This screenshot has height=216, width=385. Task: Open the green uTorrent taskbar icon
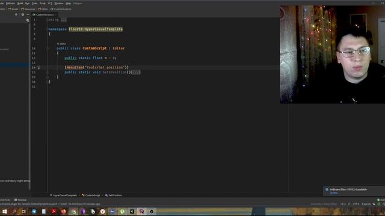[x=122, y=211]
